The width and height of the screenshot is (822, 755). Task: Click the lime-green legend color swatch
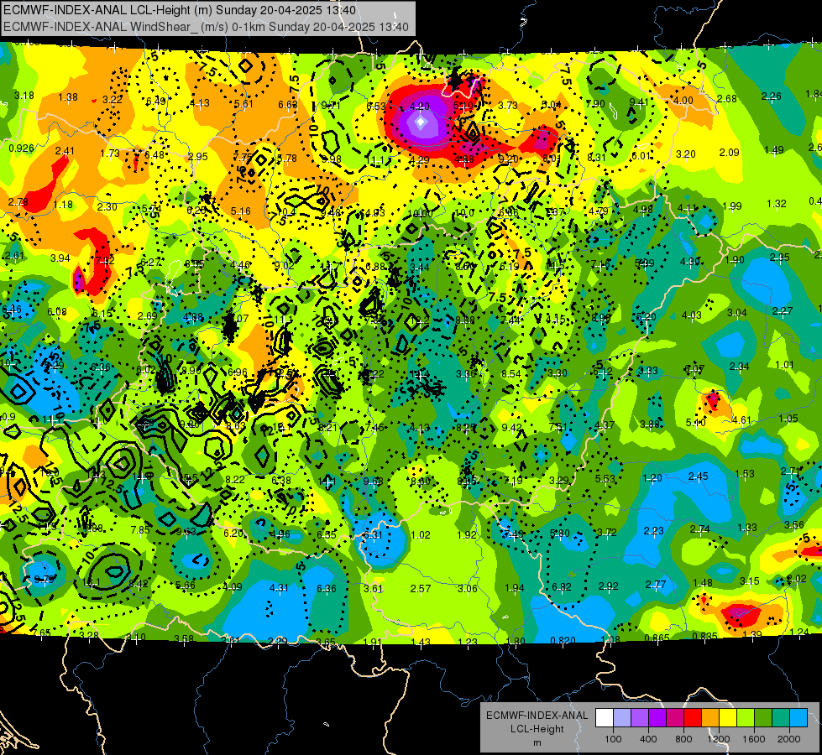tap(746, 718)
